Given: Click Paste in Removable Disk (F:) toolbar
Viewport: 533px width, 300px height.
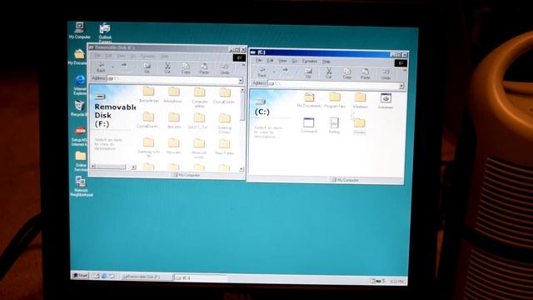Looking at the screenshot, I should click(x=204, y=68).
